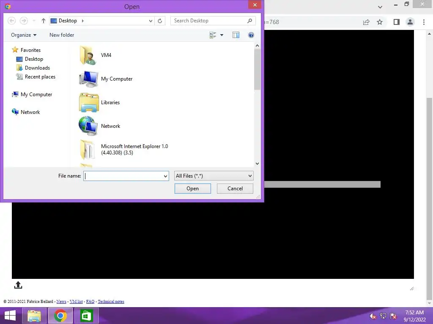Bookmark this page with the star
Screen dimensions: 433x324
point(380,22)
